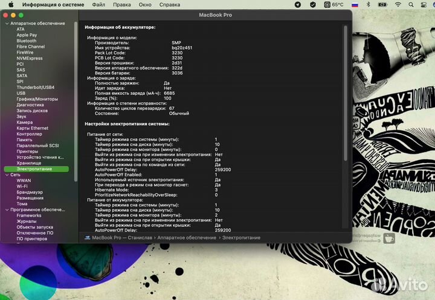Viewport: 435px width, 300px height.
Task: Select NVMExpress in the sidebar
Action: point(30,58)
